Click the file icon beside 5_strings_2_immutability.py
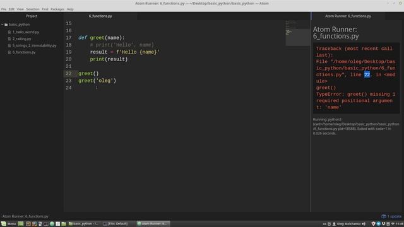This screenshot has width=404, height=227. 9,45
